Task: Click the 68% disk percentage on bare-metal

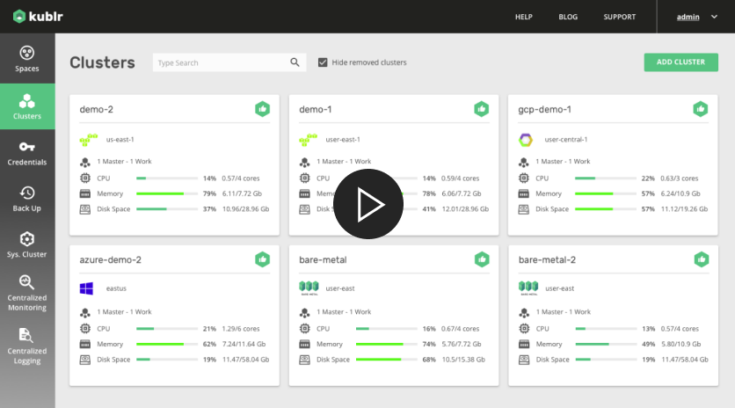Action: [x=429, y=360]
